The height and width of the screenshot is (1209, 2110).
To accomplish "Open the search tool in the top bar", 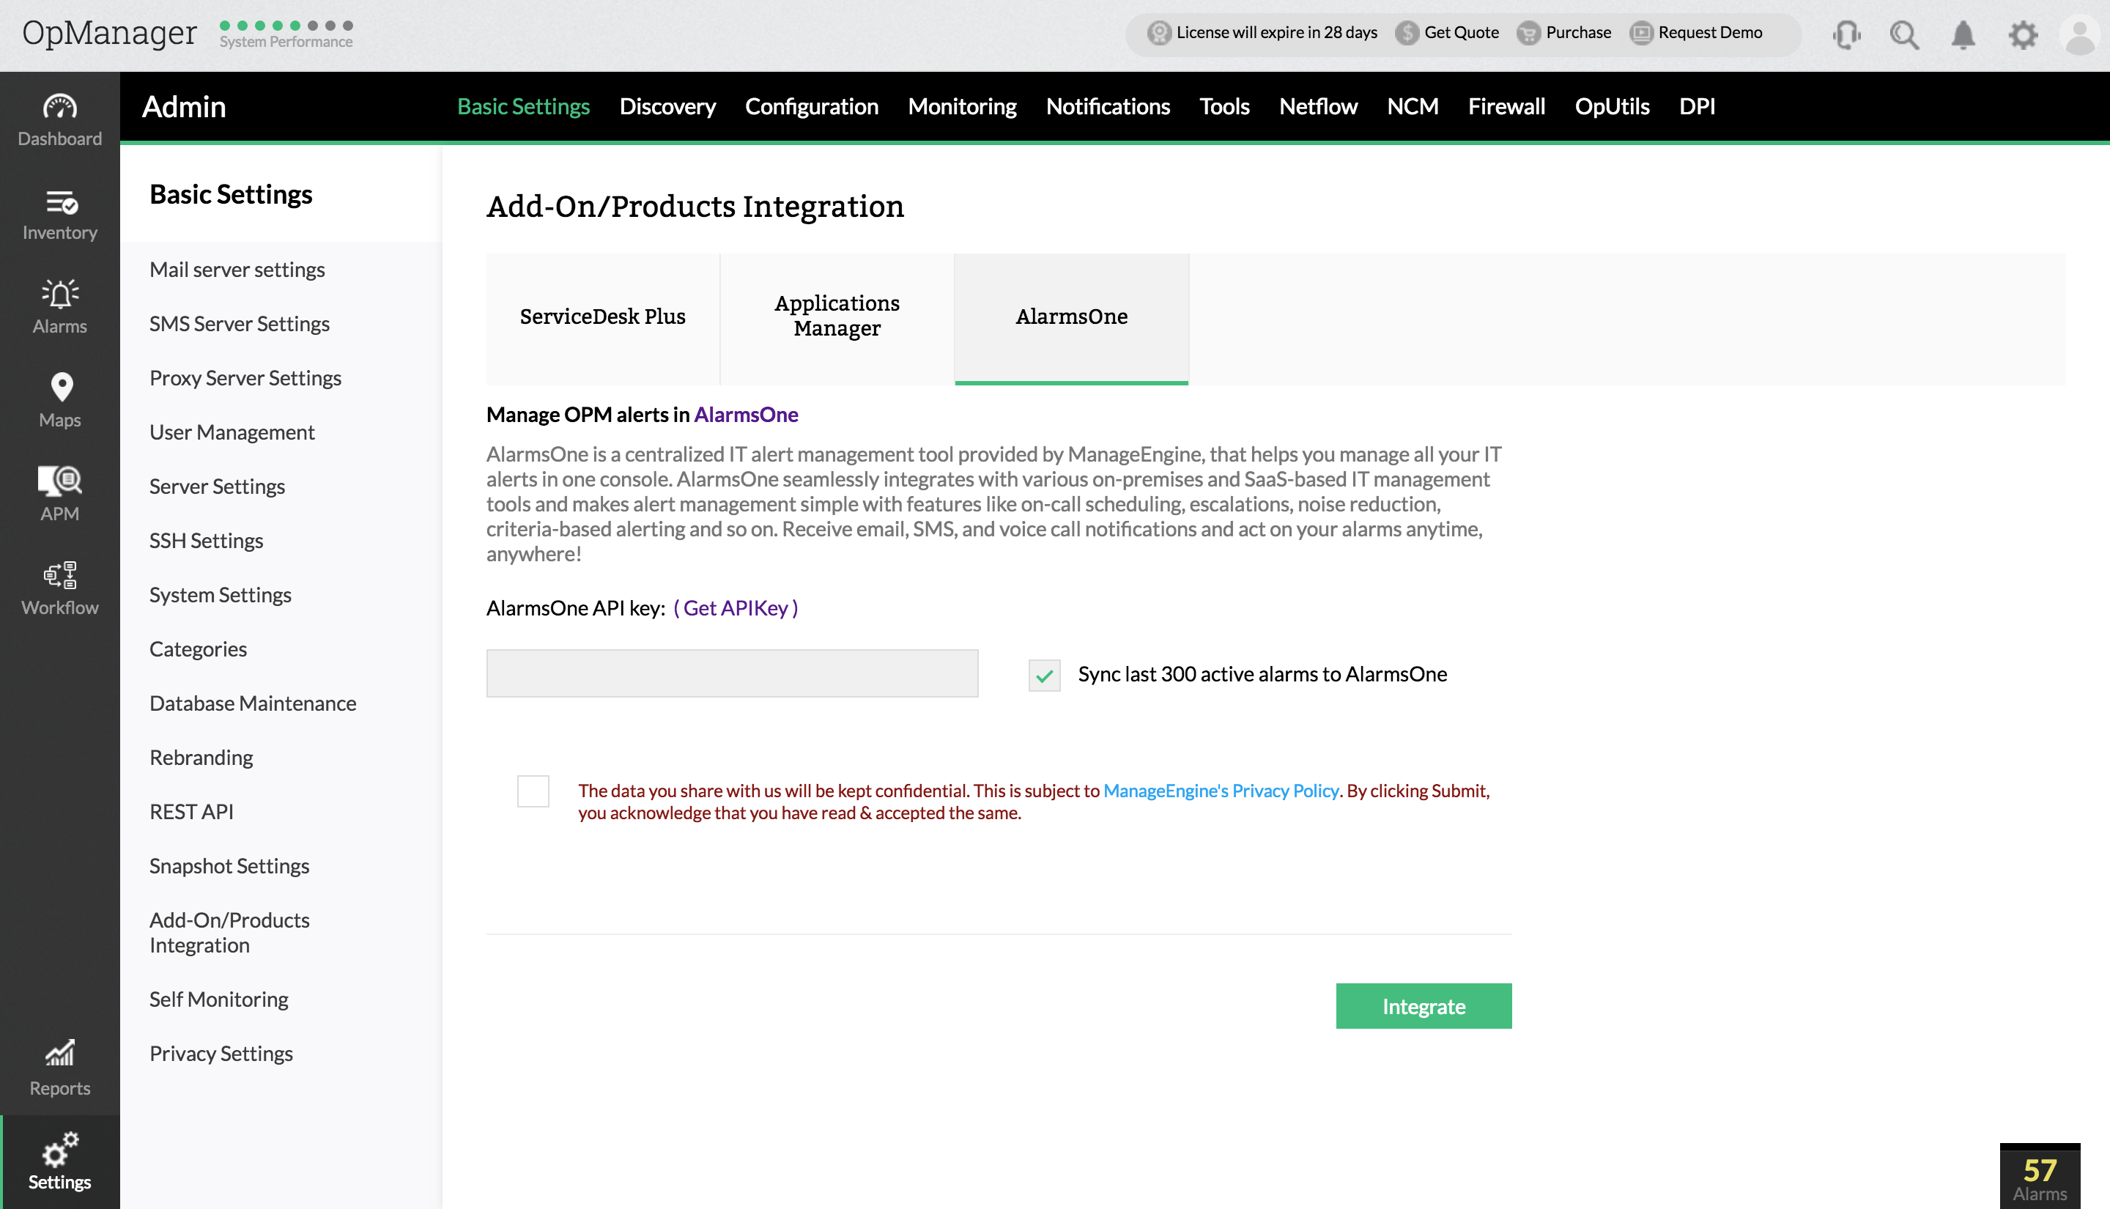I will point(1905,35).
